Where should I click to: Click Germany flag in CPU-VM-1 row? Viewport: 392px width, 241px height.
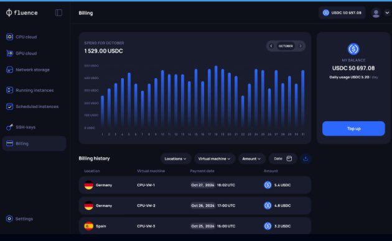89,185
